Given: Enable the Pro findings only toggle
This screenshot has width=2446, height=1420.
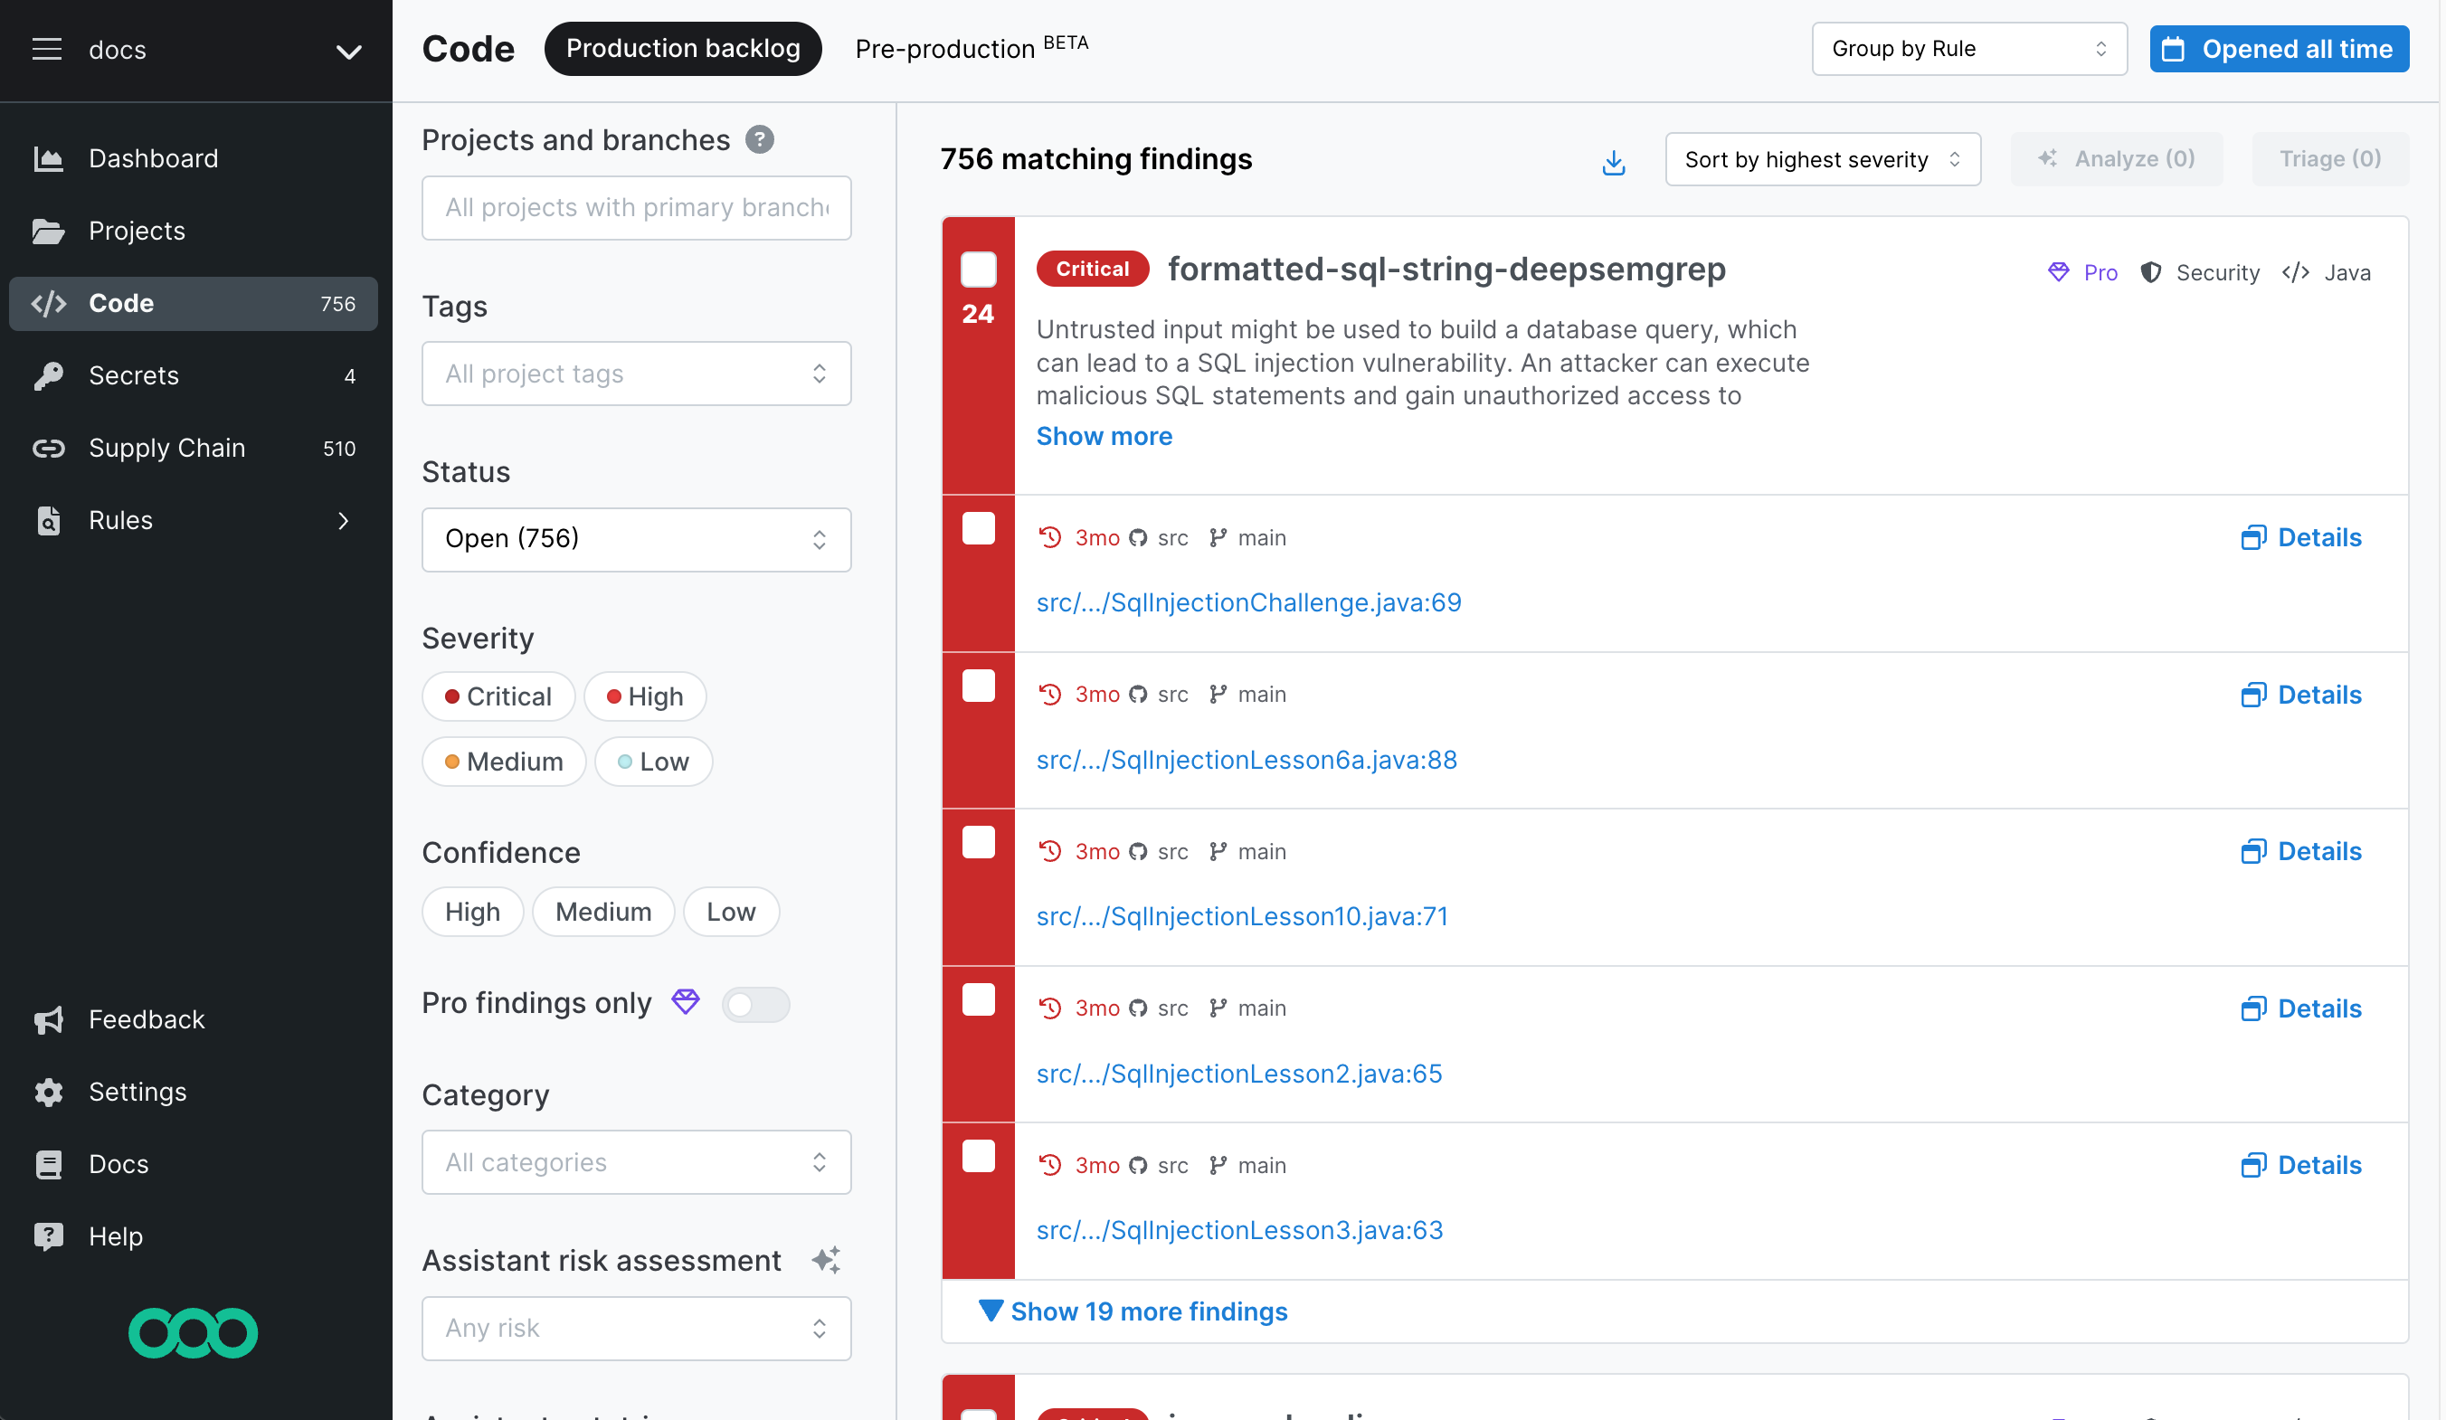Looking at the screenshot, I should (756, 1005).
